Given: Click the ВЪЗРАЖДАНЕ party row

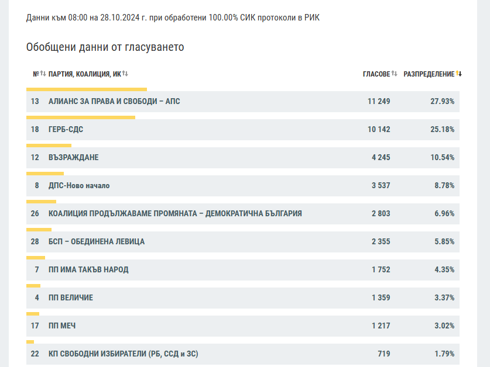Looking at the screenshot, I should tap(73, 158).
